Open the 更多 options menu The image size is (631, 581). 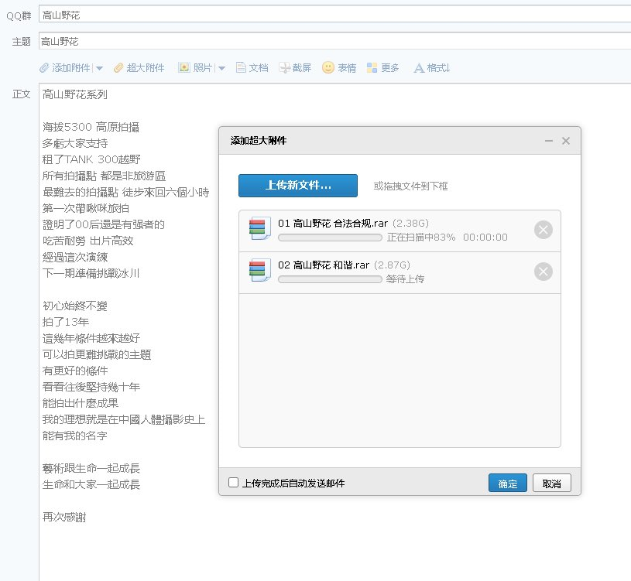point(382,68)
